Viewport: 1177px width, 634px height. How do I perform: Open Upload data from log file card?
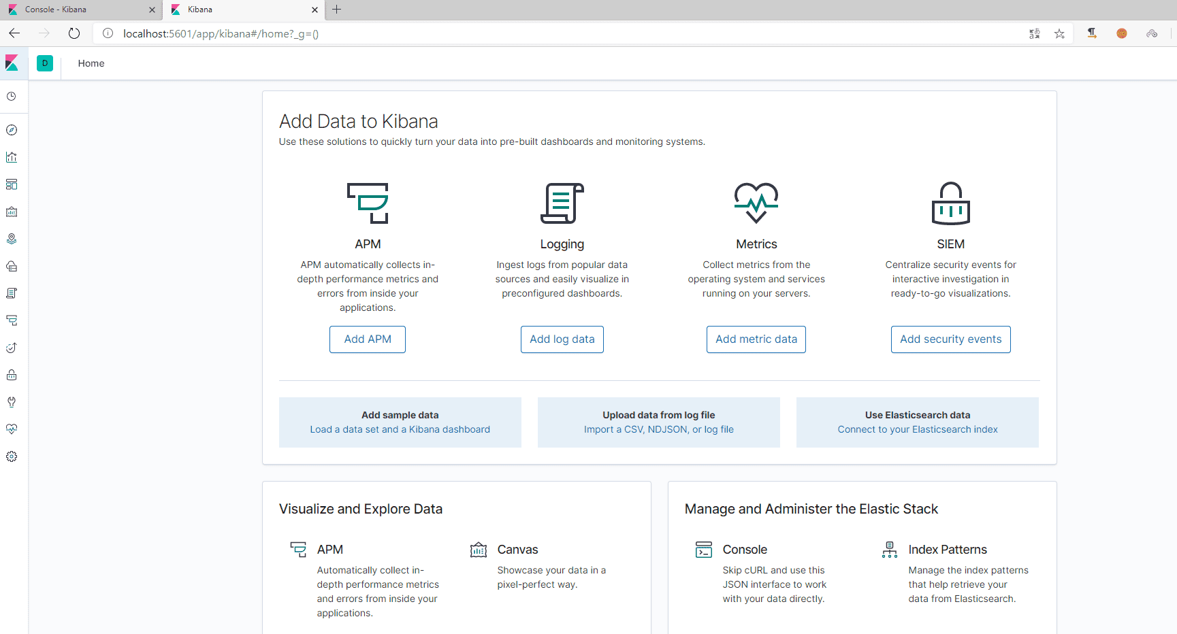click(x=659, y=422)
